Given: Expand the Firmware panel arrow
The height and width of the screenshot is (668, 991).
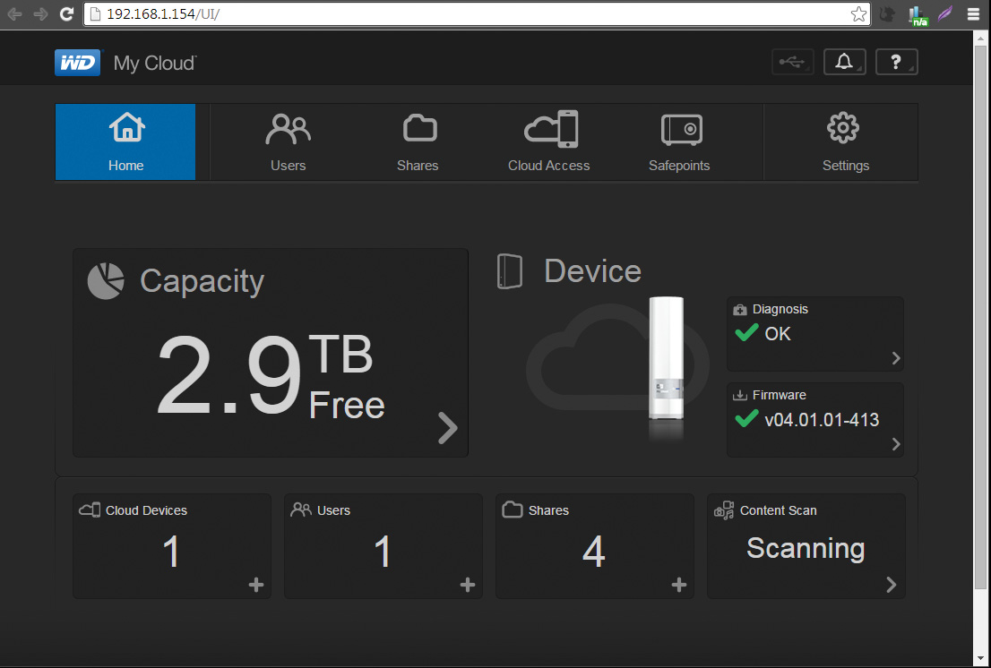Looking at the screenshot, I should point(896,444).
